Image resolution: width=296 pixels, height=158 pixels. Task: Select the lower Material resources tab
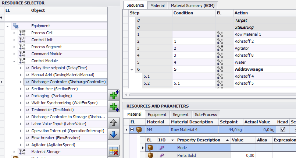[134, 114]
